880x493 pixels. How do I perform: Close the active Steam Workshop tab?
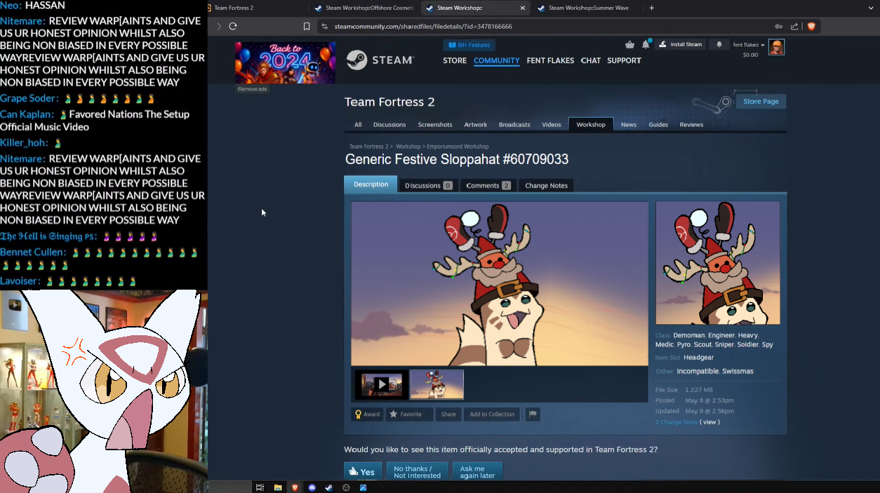(x=522, y=8)
